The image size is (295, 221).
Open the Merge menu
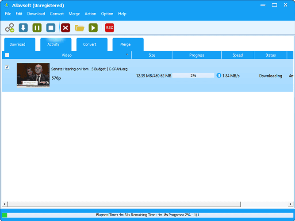(74, 14)
